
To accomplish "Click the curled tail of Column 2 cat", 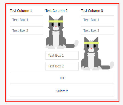I will [76, 43].
